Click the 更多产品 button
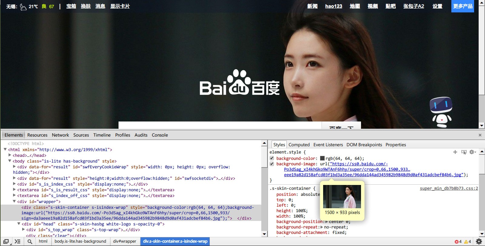The height and width of the screenshot is (246, 485). [463, 6]
